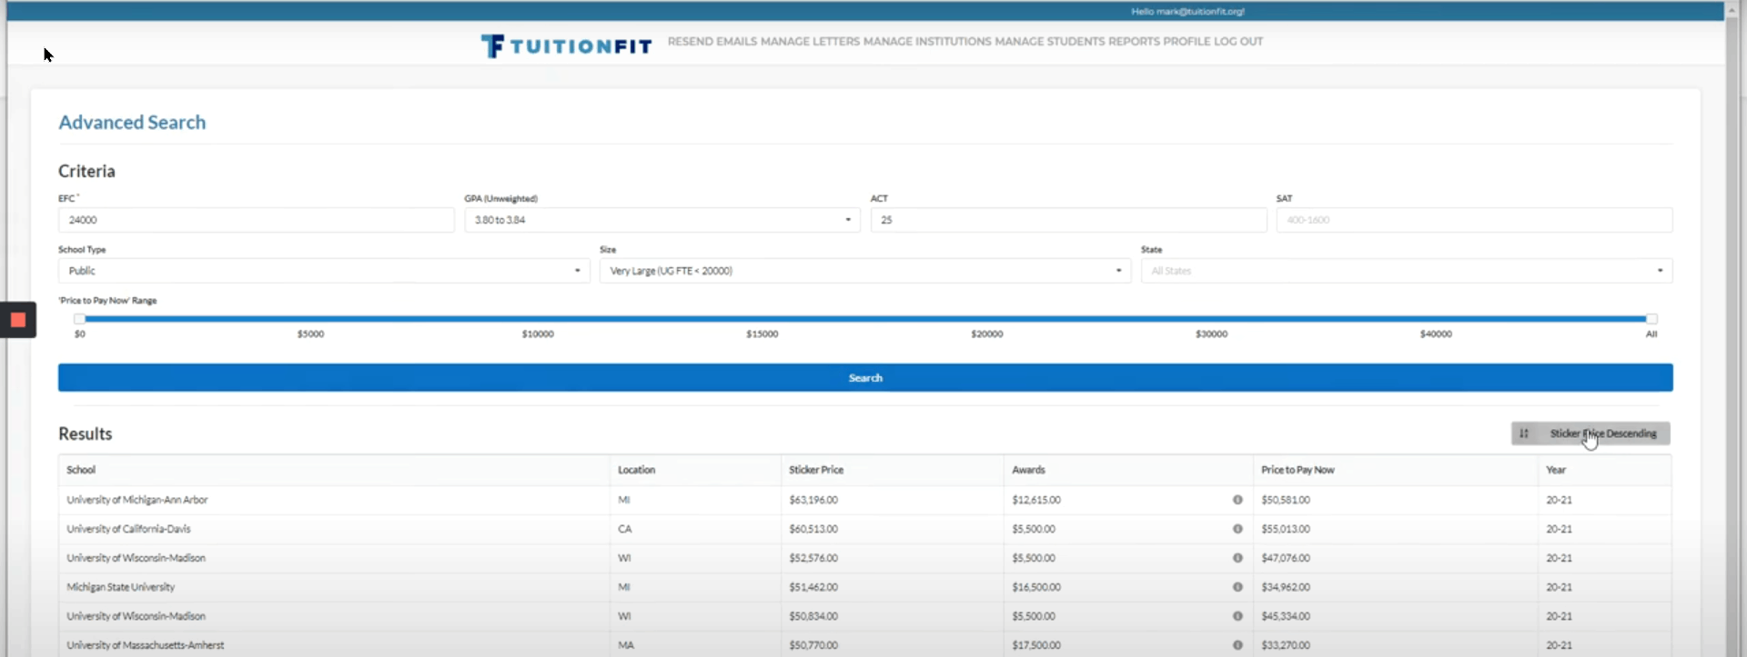Open award info icon for Michigan-Ann Arbor
The height and width of the screenshot is (657, 1747).
click(1237, 500)
